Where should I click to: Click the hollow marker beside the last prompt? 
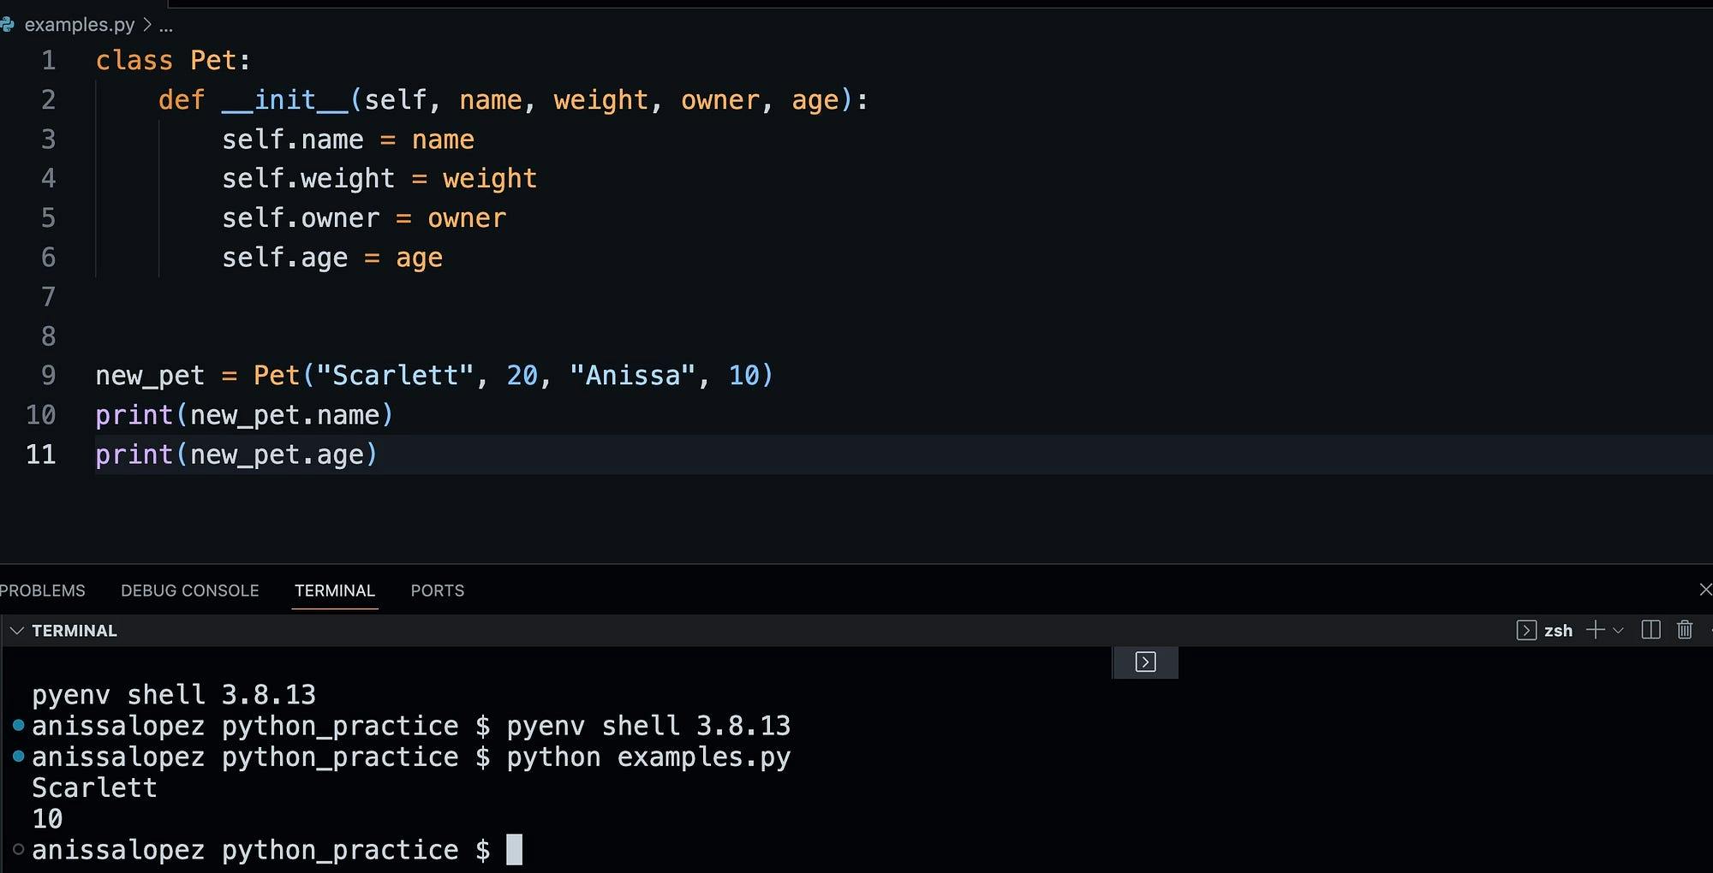tap(18, 849)
